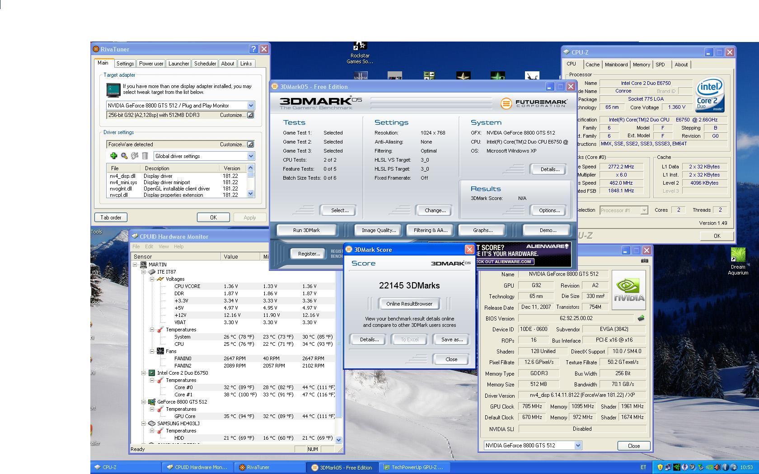Collapse the ITE IT87 node
Image resolution: width=759 pixels, height=474 pixels.
[144, 272]
